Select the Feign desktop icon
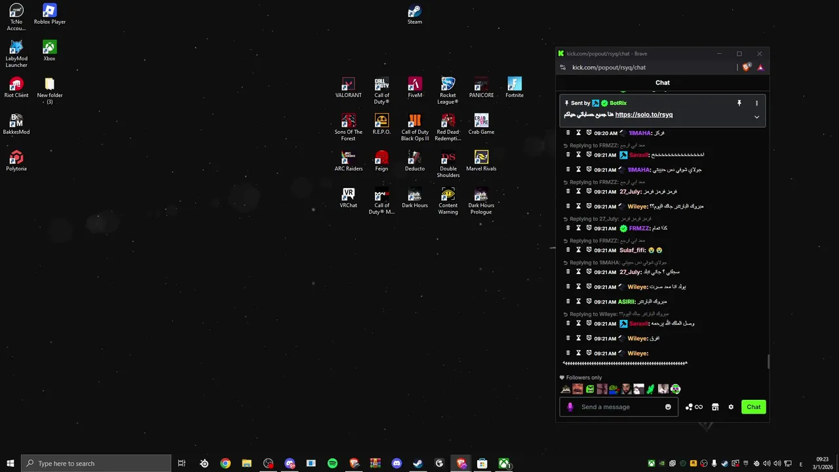Image resolution: width=839 pixels, height=472 pixels. click(381, 161)
